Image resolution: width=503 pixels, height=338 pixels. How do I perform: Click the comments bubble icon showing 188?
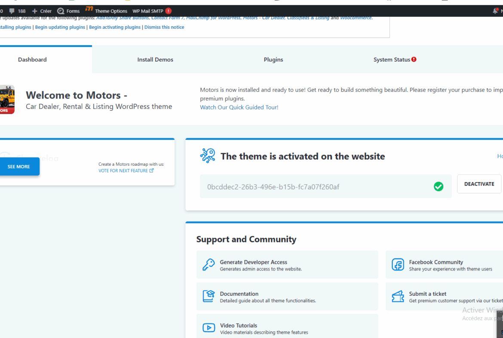pos(12,11)
